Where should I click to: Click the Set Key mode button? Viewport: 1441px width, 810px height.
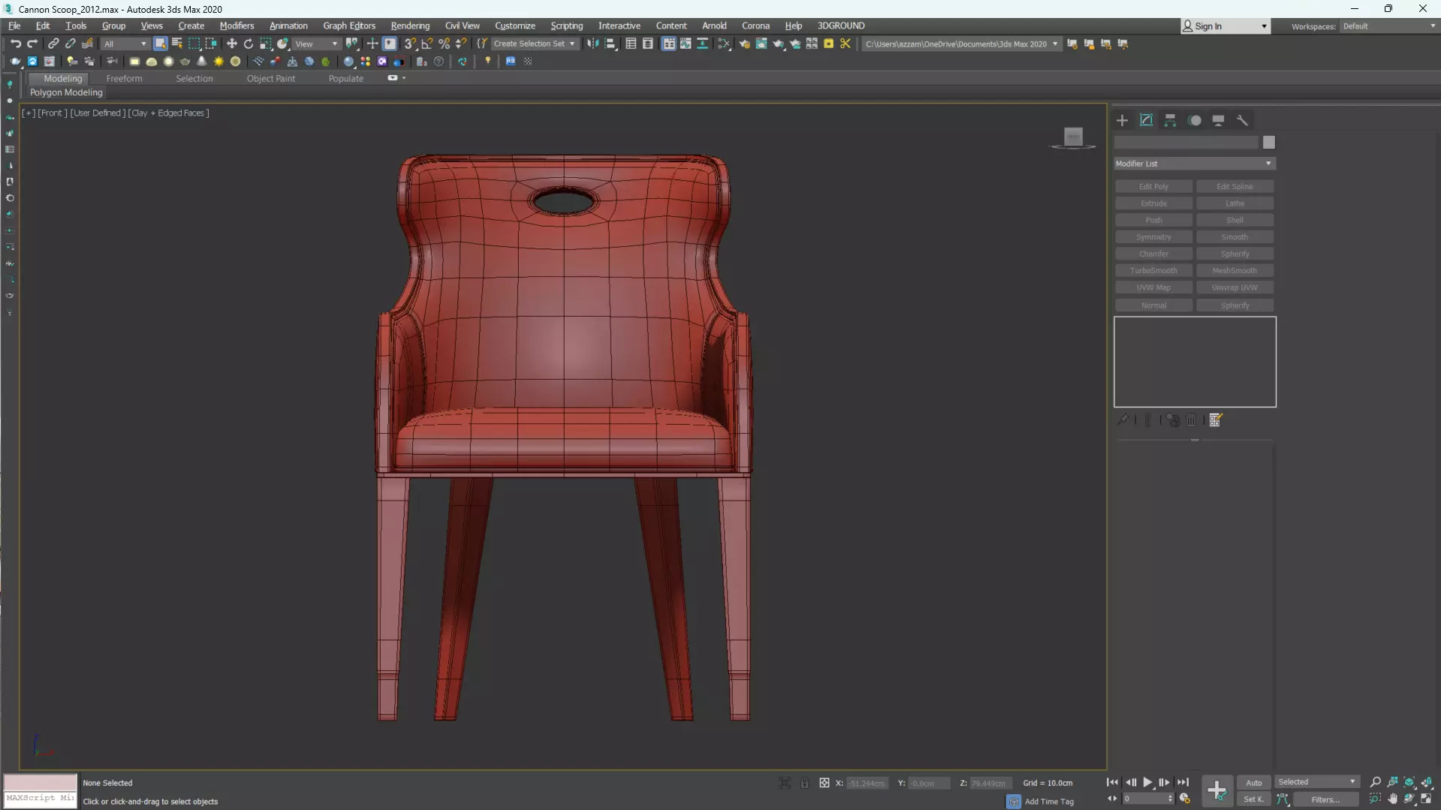coord(1253,799)
